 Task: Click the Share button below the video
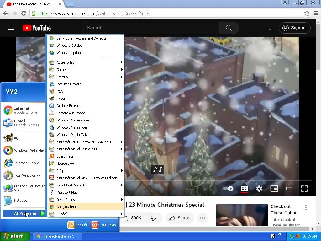click(179, 218)
